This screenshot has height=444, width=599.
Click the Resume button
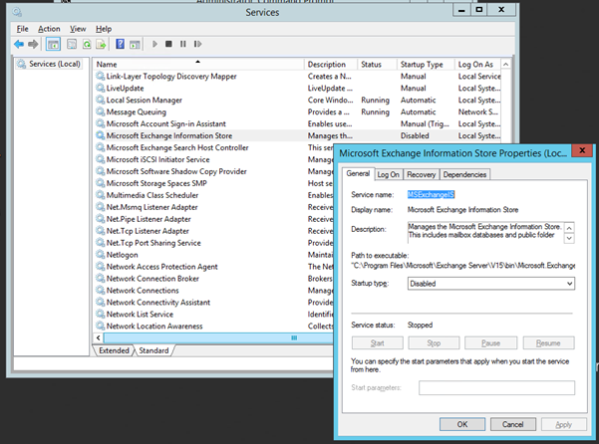548,342
